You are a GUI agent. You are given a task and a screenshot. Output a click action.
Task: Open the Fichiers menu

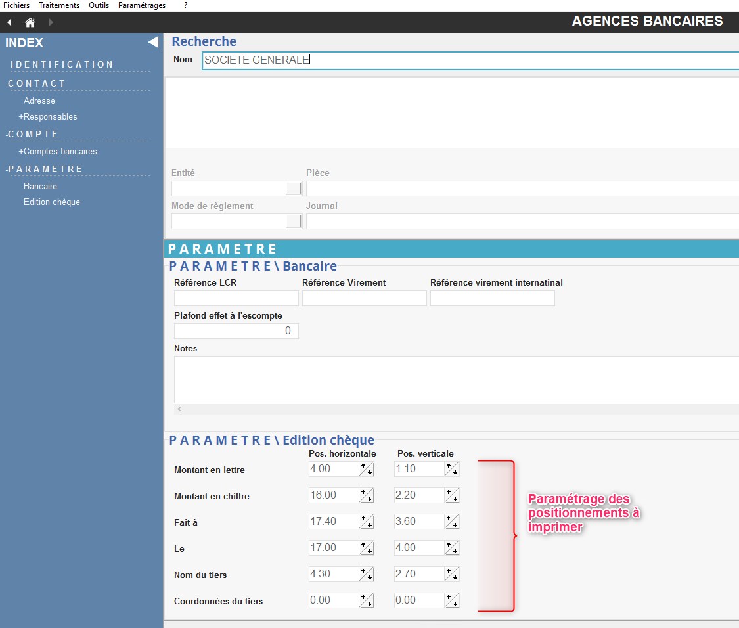(x=16, y=5)
